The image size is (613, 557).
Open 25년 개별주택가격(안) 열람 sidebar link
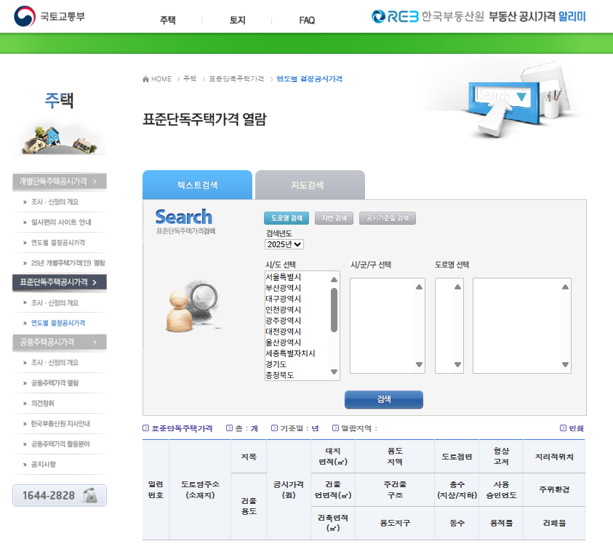coord(68,263)
